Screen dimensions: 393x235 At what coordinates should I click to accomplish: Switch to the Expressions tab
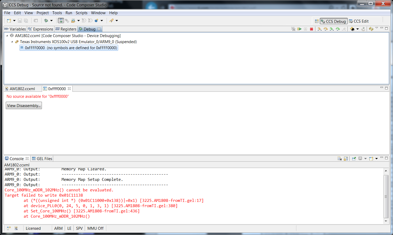41,29
